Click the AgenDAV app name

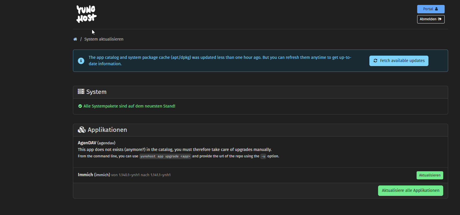[87, 143]
